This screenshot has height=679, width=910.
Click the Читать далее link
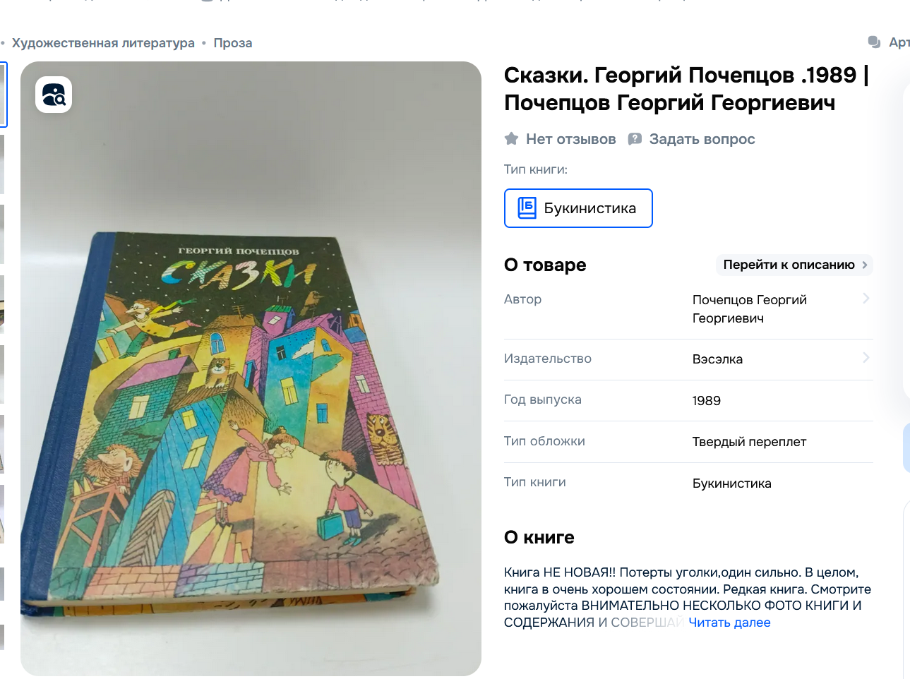pyautogui.click(x=729, y=623)
